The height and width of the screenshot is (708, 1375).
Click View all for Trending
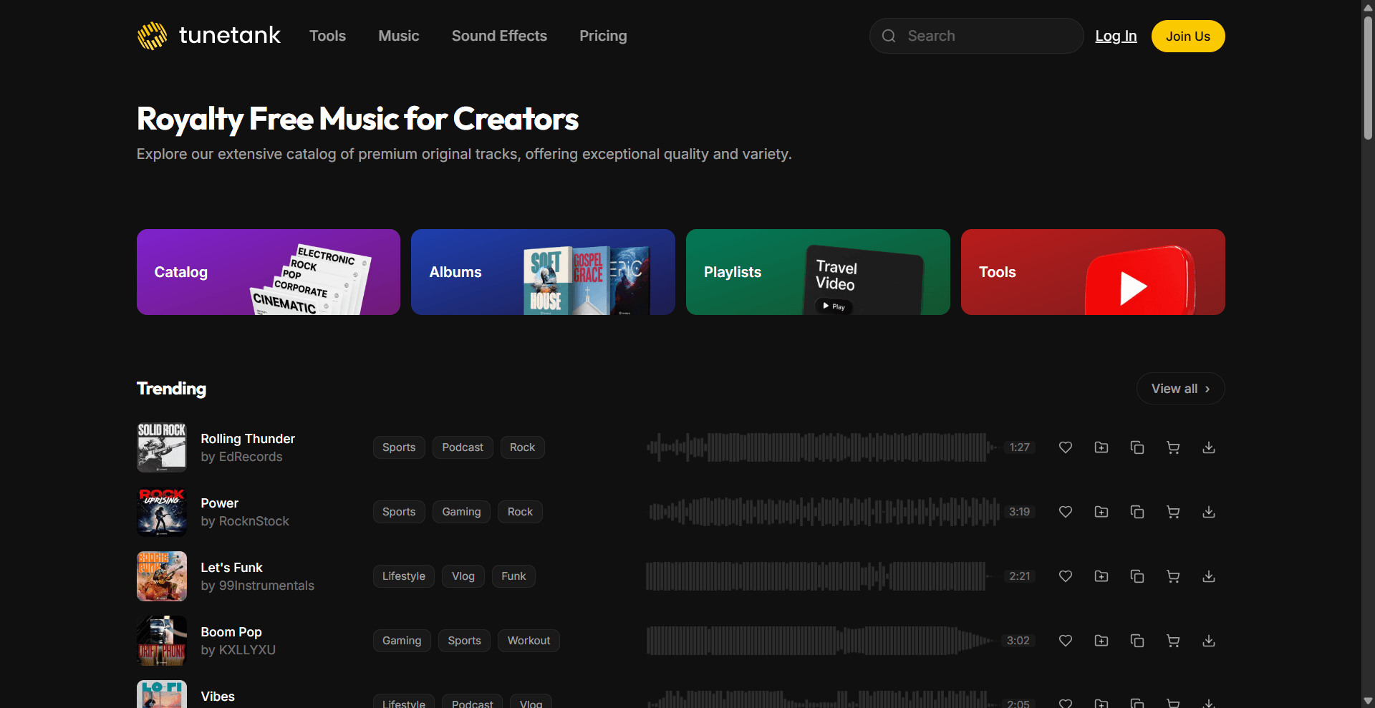point(1180,389)
